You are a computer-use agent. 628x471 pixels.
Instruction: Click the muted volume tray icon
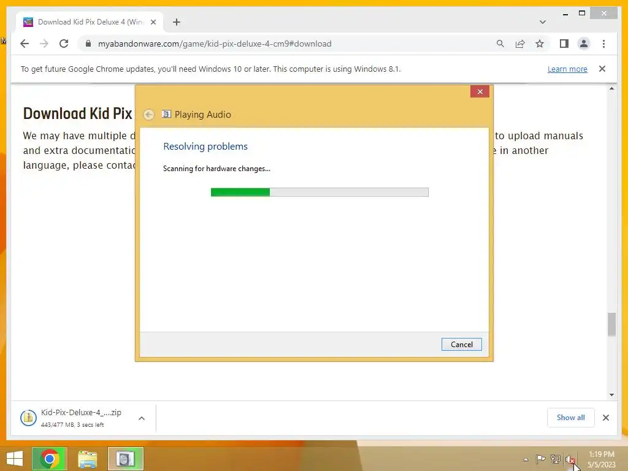pyautogui.click(x=570, y=459)
